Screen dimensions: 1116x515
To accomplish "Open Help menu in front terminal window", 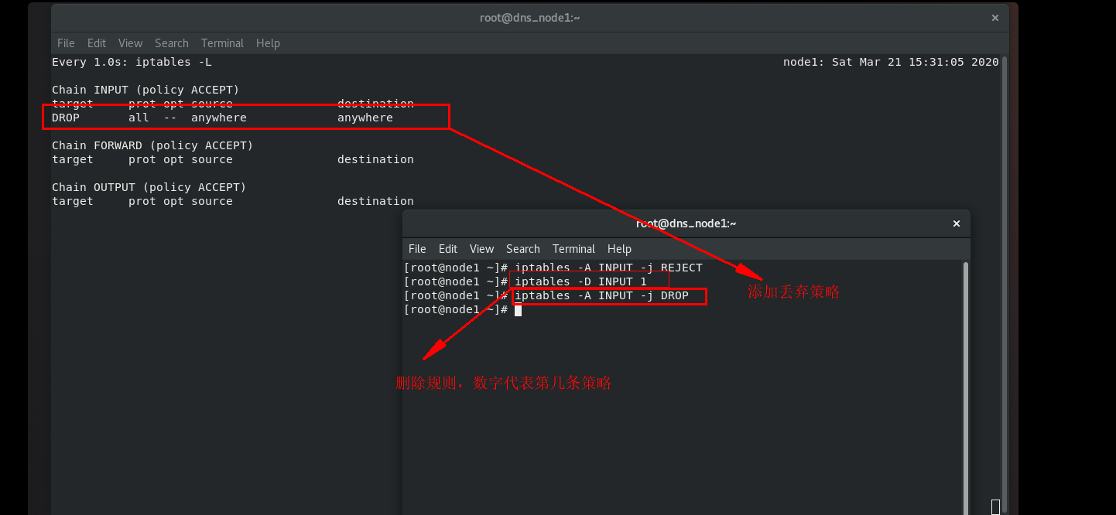I will point(619,249).
